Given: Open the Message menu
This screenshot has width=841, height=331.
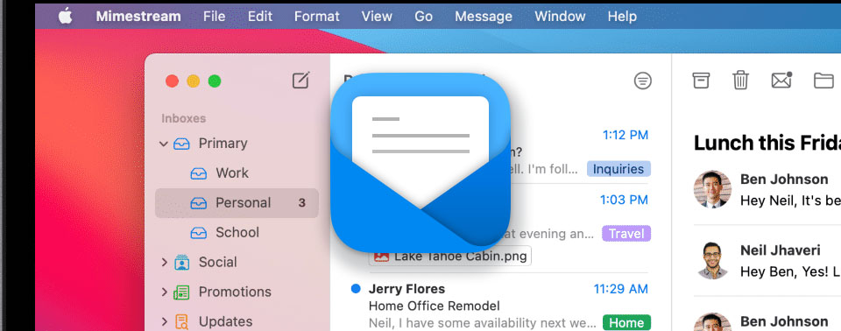Looking at the screenshot, I should (x=484, y=17).
